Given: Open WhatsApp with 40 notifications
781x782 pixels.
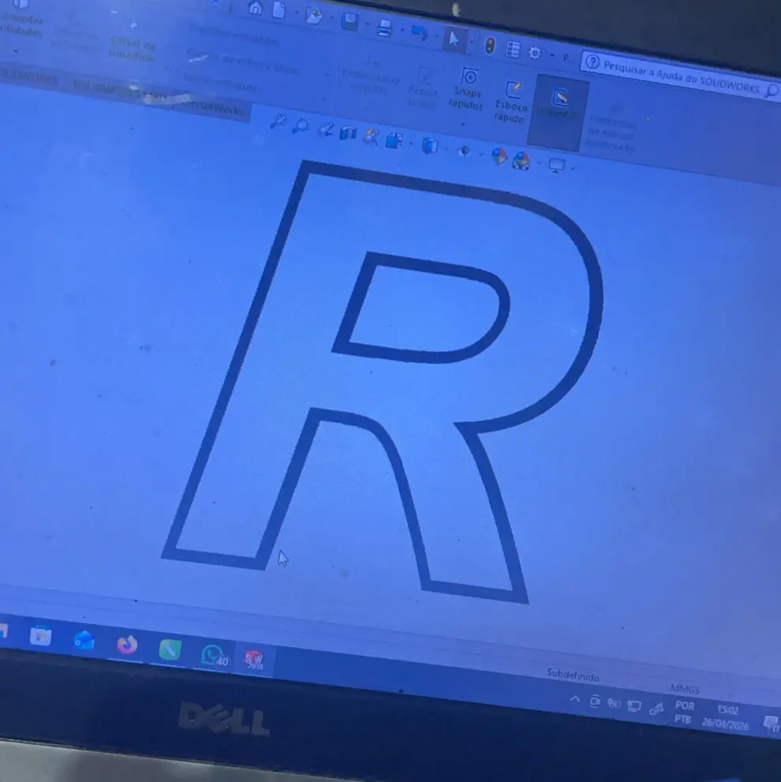Looking at the screenshot, I should 214,655.
